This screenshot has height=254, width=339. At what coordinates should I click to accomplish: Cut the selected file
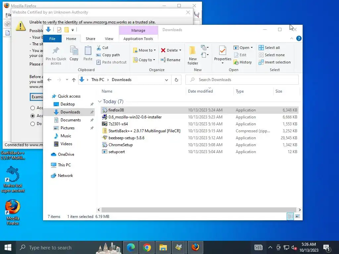pyautogui.click(x=102, y=48)
